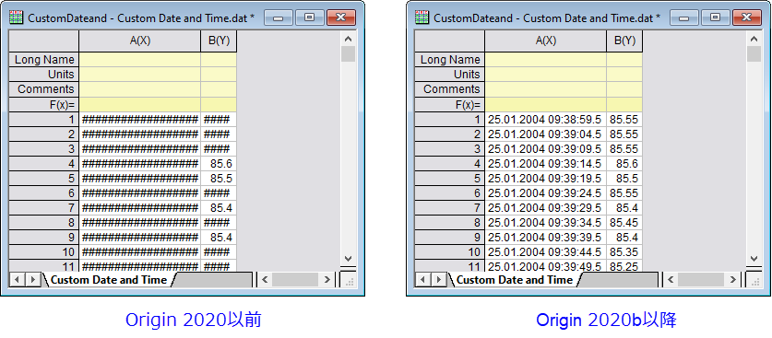This screenshot has width=772, height=338.
Task: Select value 85.5 in left window row 5
Action: (x=219, y=179)
